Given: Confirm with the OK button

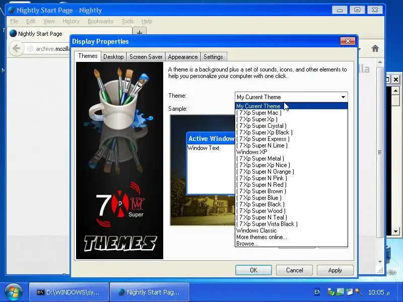Looking at the screenshot, I should [253, 270].
